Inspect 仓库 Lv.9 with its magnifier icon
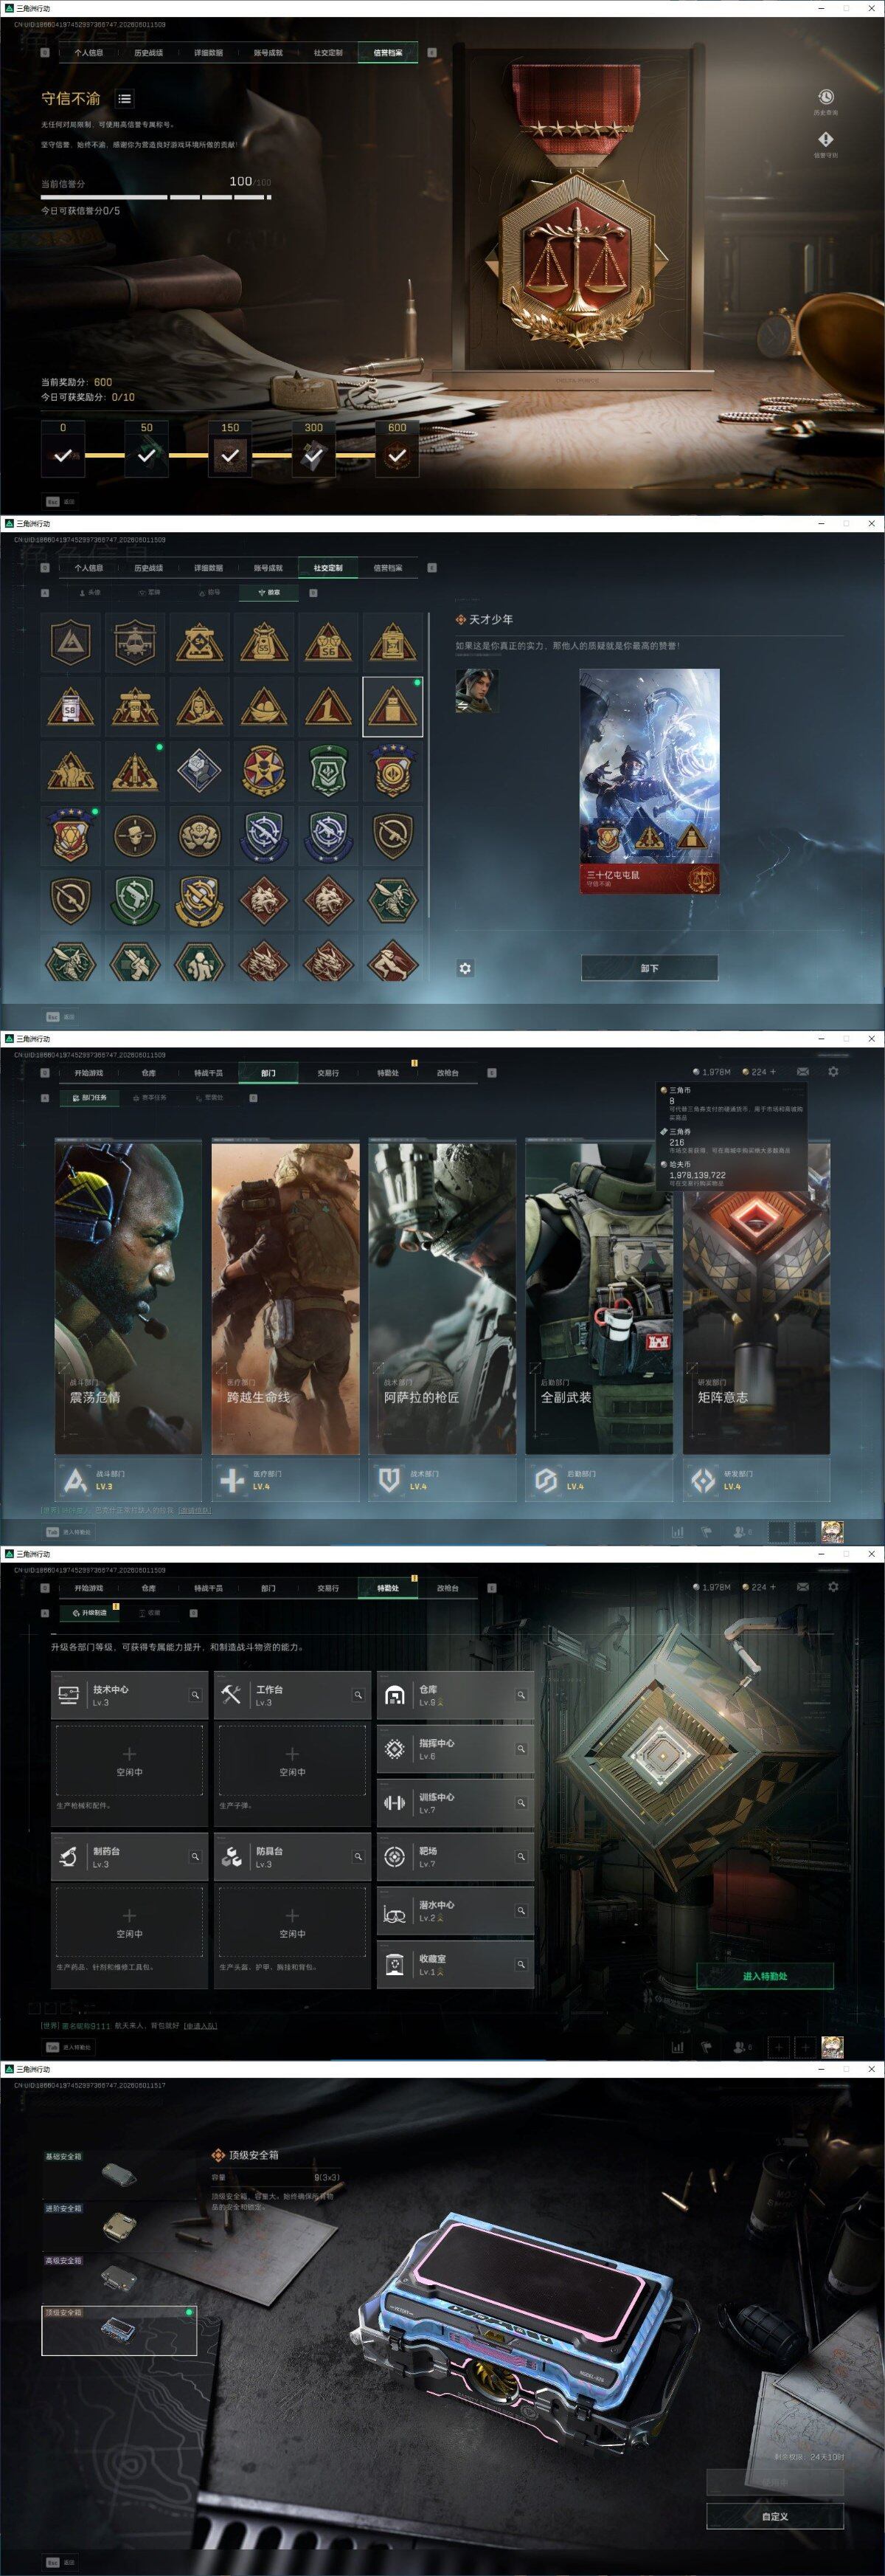 (521, 1695)
